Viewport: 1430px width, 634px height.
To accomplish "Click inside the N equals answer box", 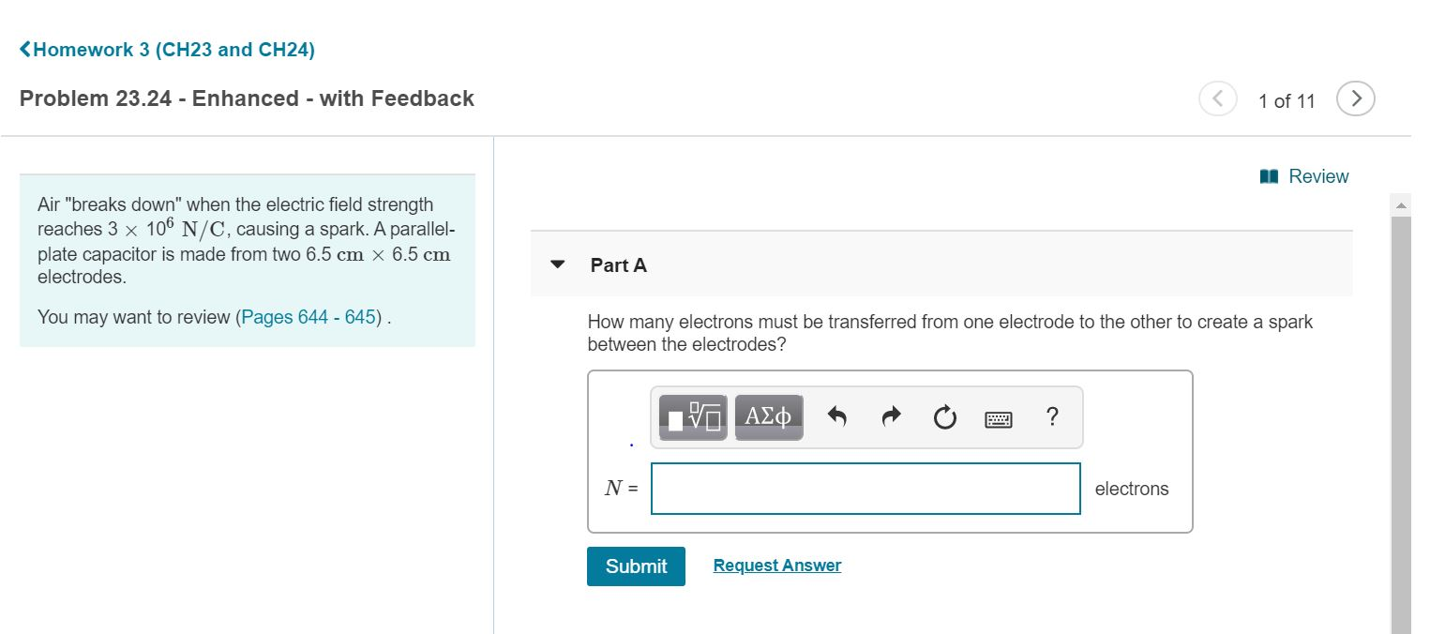I will (864, 488).
